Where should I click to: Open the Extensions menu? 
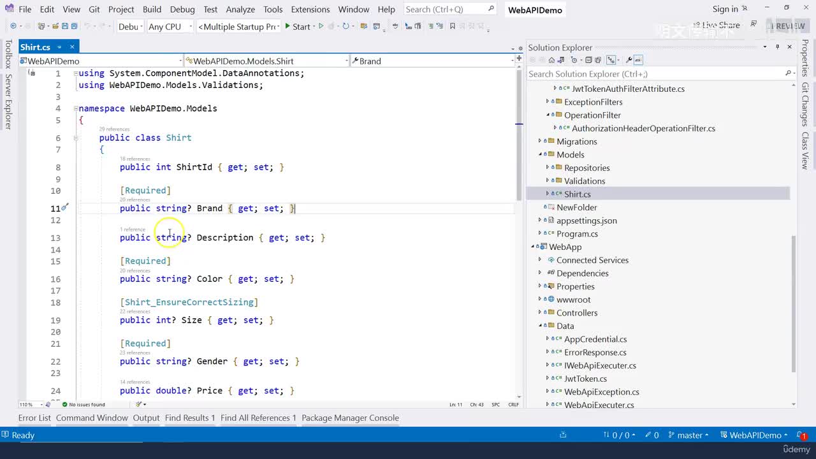pos(310,9)
